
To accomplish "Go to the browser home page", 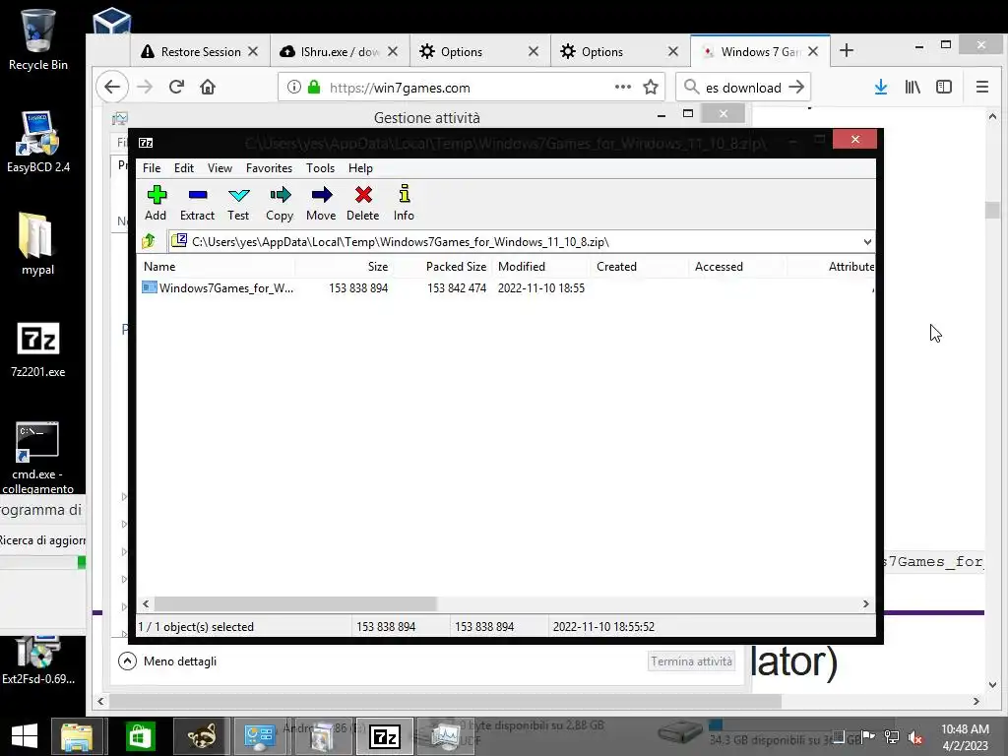I will coord(208,87).
